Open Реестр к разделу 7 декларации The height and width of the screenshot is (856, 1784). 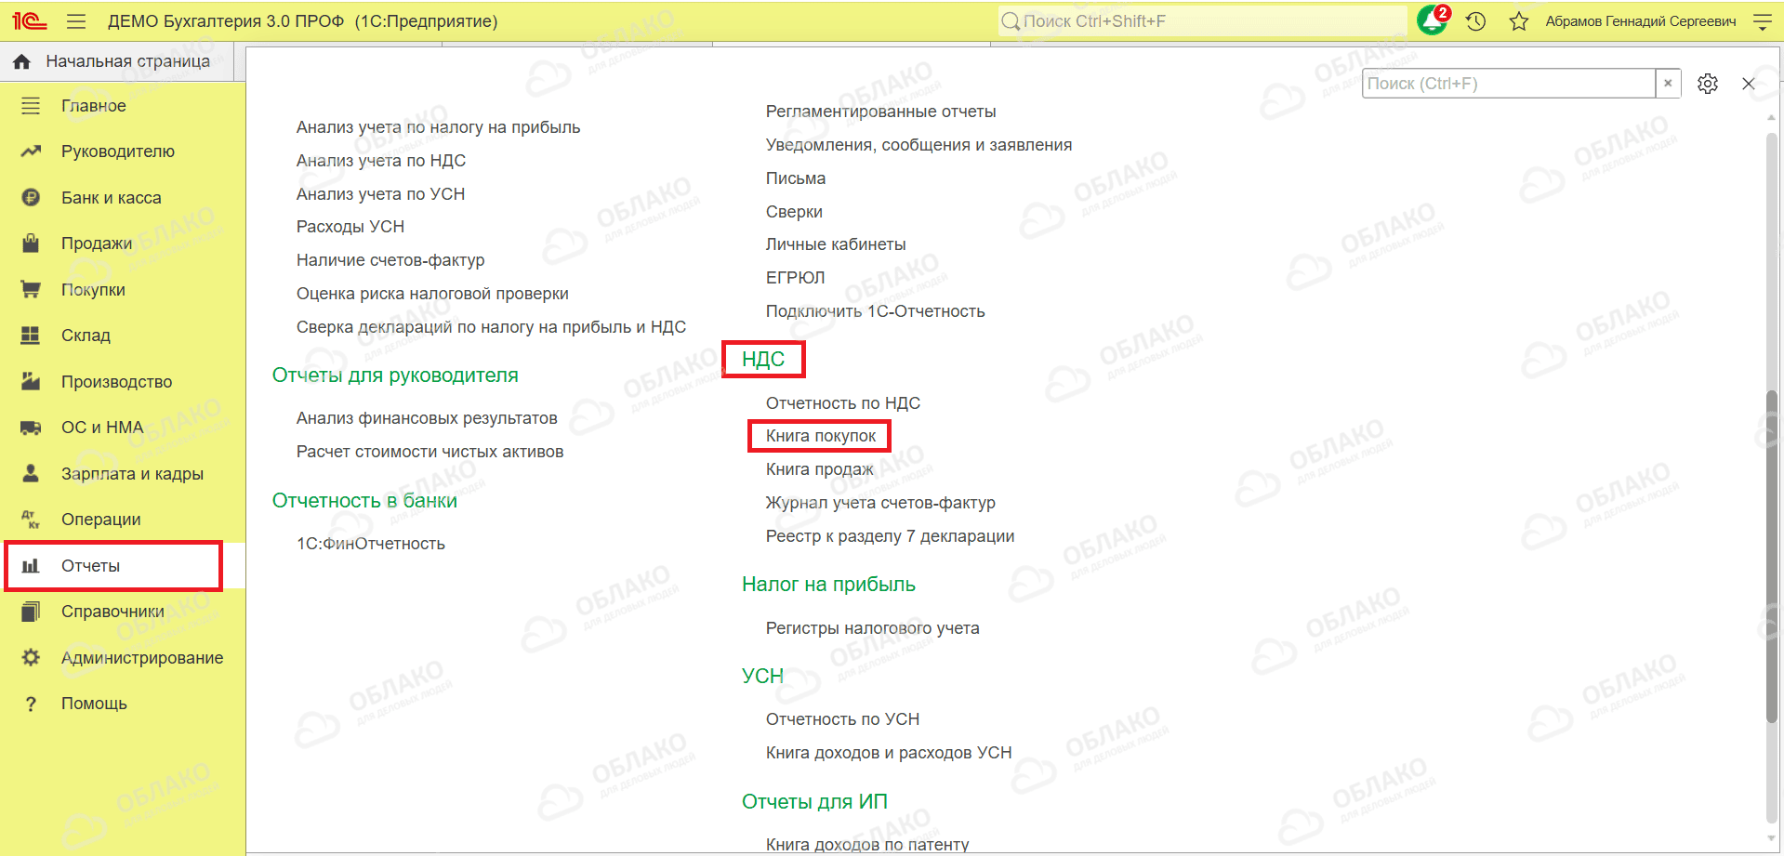pyautogui.click(x=890, y=536)
